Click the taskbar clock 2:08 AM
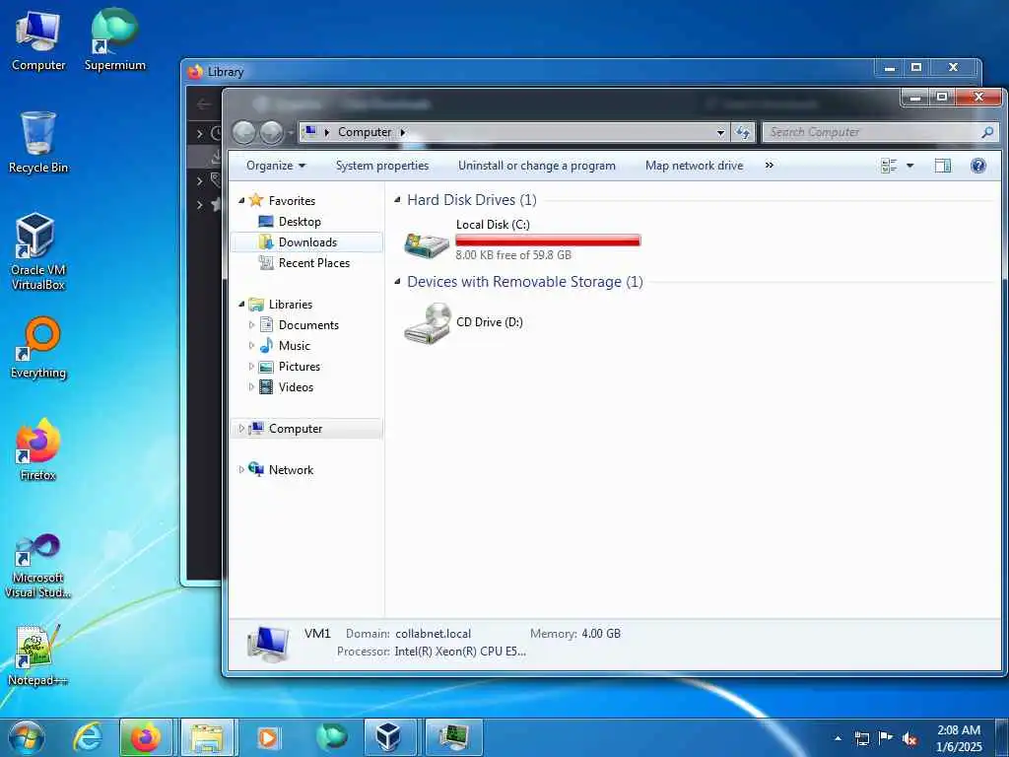The width and height of the screenshot is (1009, 757). [959, 730]
